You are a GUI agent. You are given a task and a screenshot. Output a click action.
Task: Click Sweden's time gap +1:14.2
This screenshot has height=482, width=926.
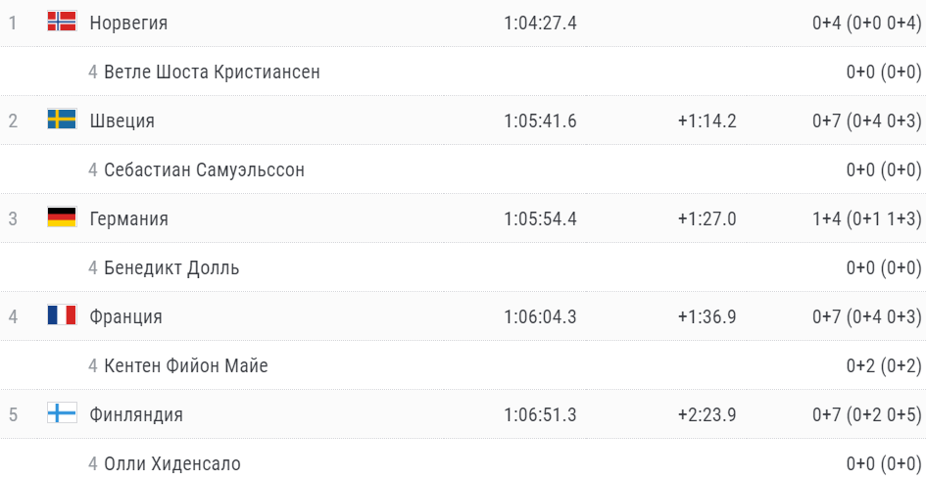[707, 120]
